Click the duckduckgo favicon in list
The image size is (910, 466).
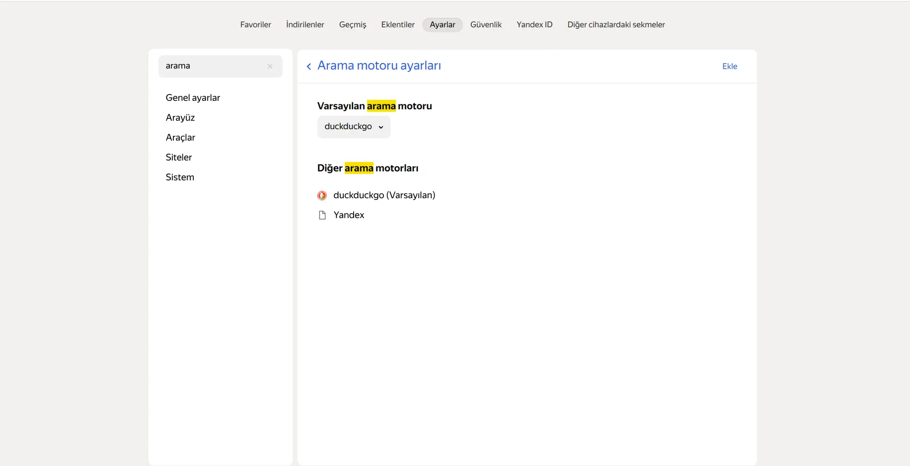[x=322, y=195]
